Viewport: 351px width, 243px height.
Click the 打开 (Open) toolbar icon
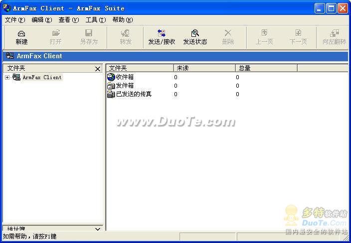click(56, 33)
